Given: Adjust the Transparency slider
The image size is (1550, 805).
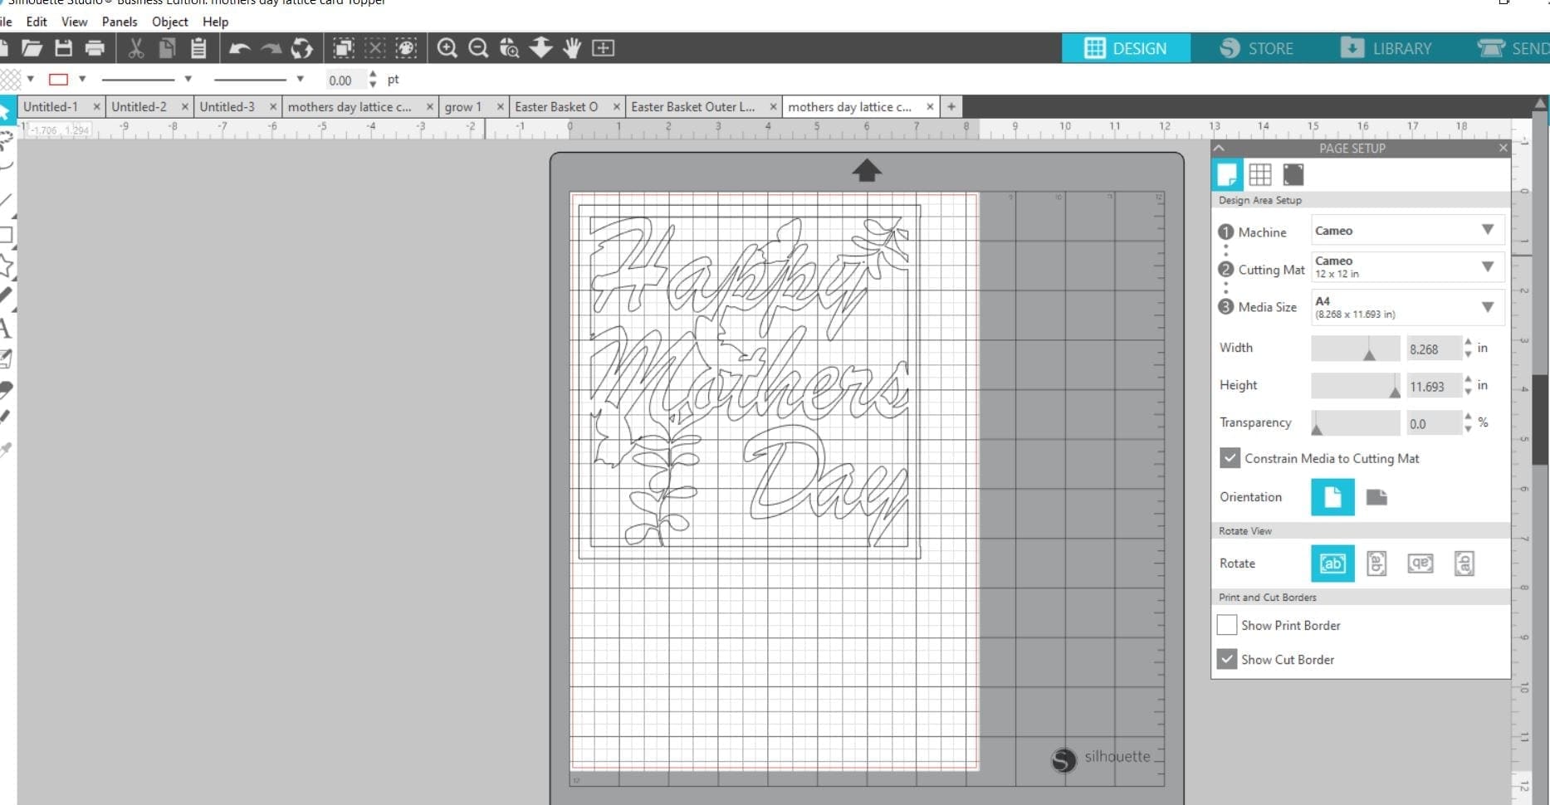Looking at the screenshot, I should tap(1355, 423).
